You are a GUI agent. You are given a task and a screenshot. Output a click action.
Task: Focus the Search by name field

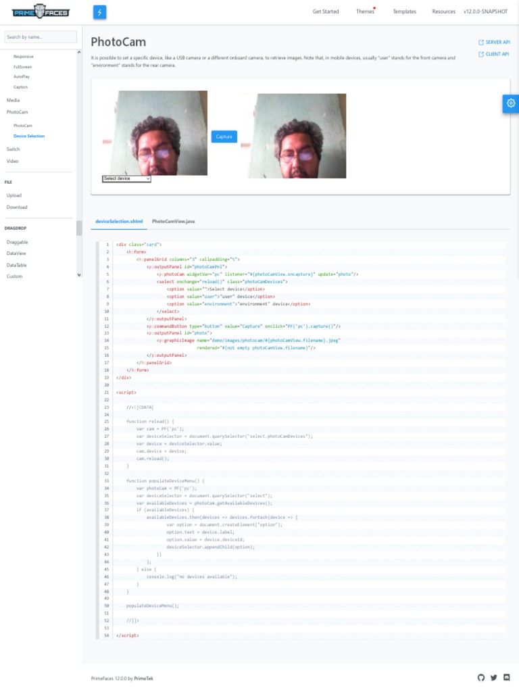click(41, 37)
